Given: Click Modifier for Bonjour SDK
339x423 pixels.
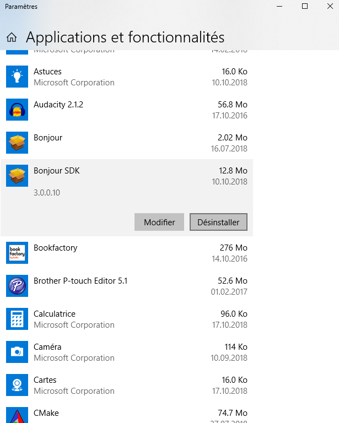Looking at the screenshot, I should [159, 222].
